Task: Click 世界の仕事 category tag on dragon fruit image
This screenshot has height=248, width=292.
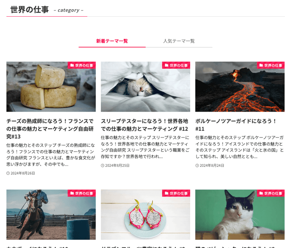Action: pos(176,193)
